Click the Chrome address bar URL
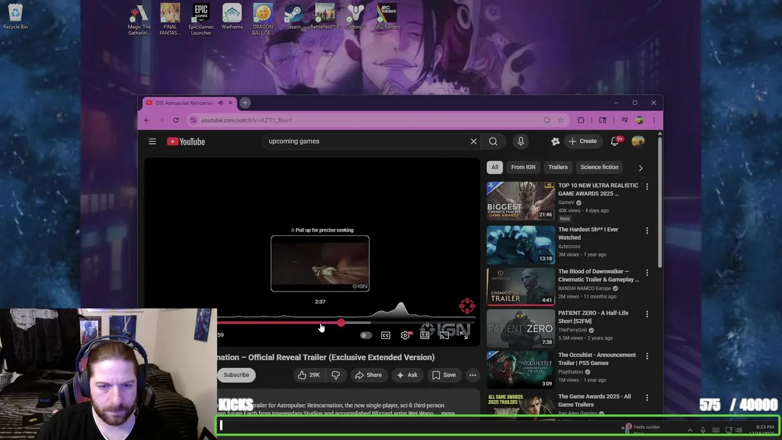The width and height of the screenshot is (782, 440). 247,120
